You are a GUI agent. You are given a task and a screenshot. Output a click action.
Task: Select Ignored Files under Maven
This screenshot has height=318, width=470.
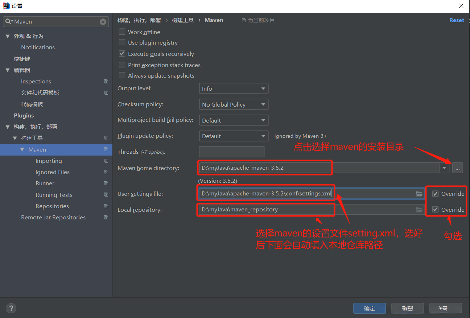tap(53, 172)
